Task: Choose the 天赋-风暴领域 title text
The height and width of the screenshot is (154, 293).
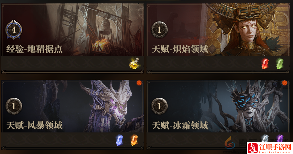Action: [34, 125]
